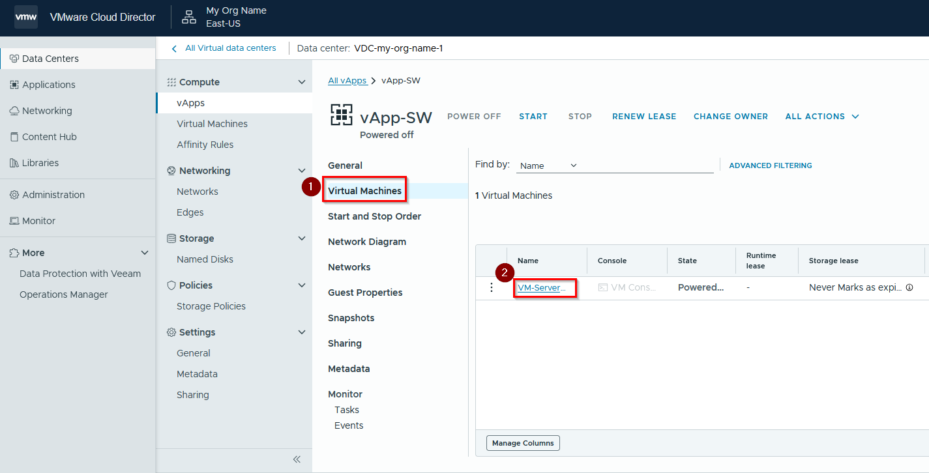
Task: Open Storage Policies
Action: (x=211, y=306)
